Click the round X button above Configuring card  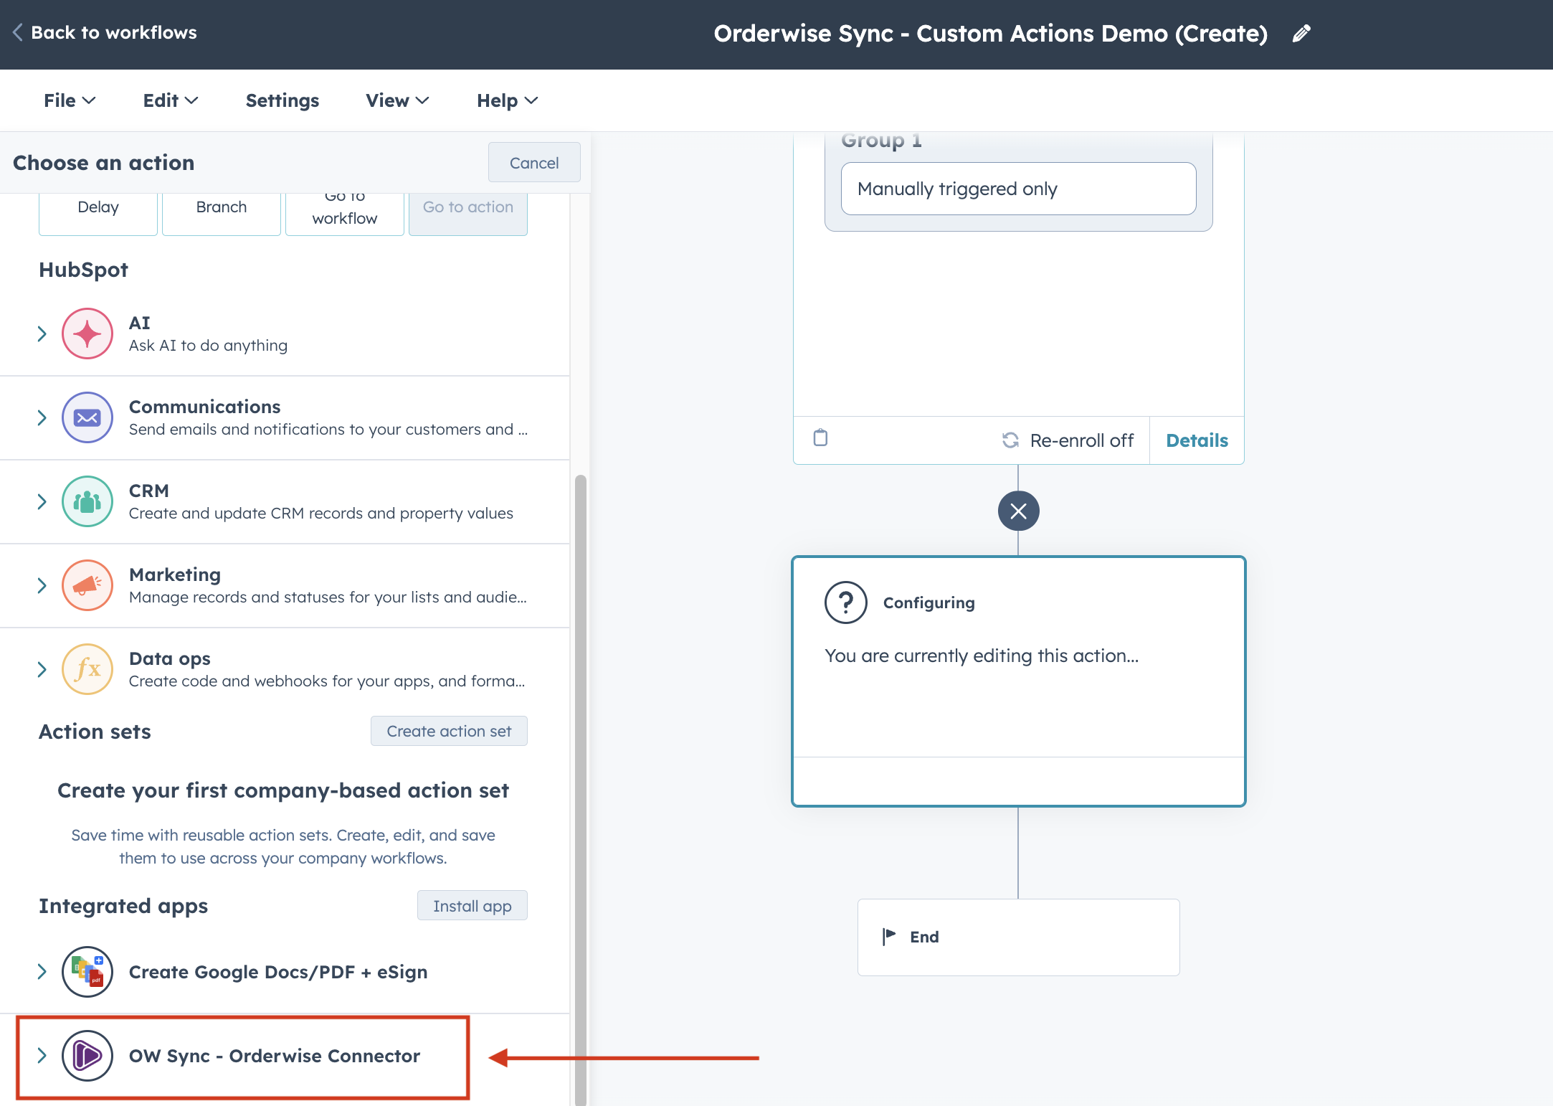point(1018,511)
